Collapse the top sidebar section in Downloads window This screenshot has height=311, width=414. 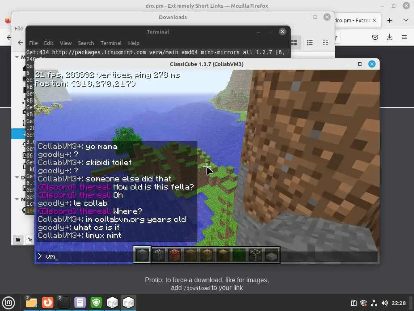(x=17, y=57)
